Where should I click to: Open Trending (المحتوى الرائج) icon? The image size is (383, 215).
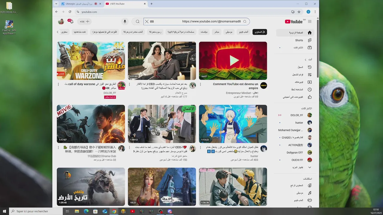pos(310,185)
